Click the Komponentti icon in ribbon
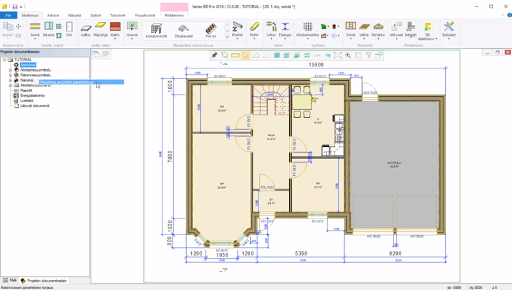This screenshot has height=292, width=513. tap(156, 29)
